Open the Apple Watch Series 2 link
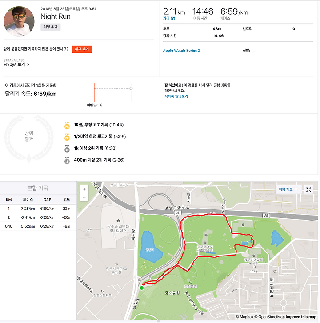The image size is (320, 323). click(182, 51)
